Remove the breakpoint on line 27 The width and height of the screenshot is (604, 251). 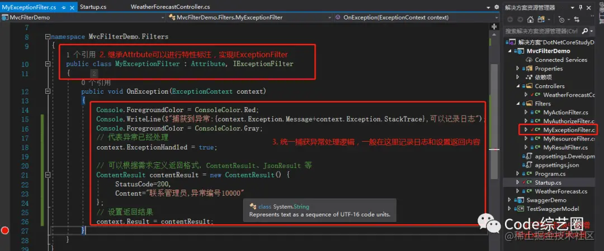pos(5,230)
